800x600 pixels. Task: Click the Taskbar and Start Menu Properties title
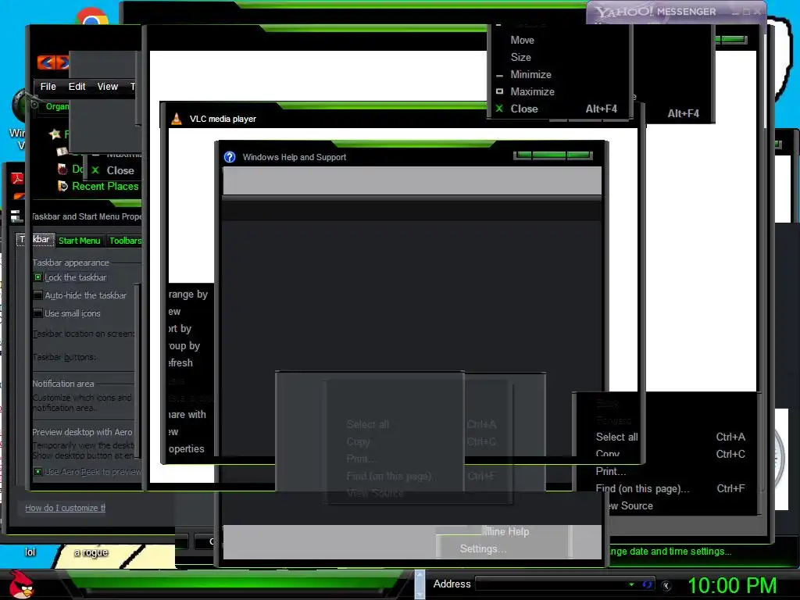coord(87,216)
